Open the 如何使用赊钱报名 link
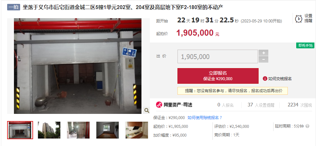The height and width of the screenshot is (146, 316). point(205,117)
